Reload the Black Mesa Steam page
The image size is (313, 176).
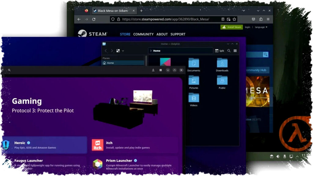[94, 19]
